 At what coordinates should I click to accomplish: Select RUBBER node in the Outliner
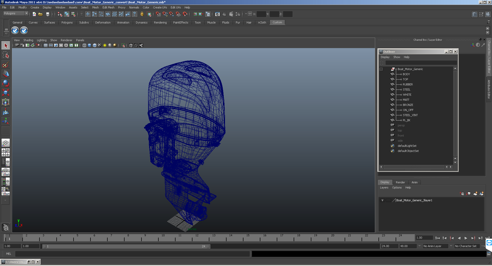(x=408, y=84)
